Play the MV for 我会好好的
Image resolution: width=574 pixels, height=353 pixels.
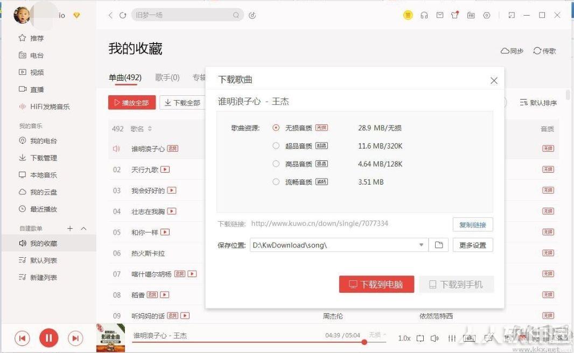[x=172, y=190]
